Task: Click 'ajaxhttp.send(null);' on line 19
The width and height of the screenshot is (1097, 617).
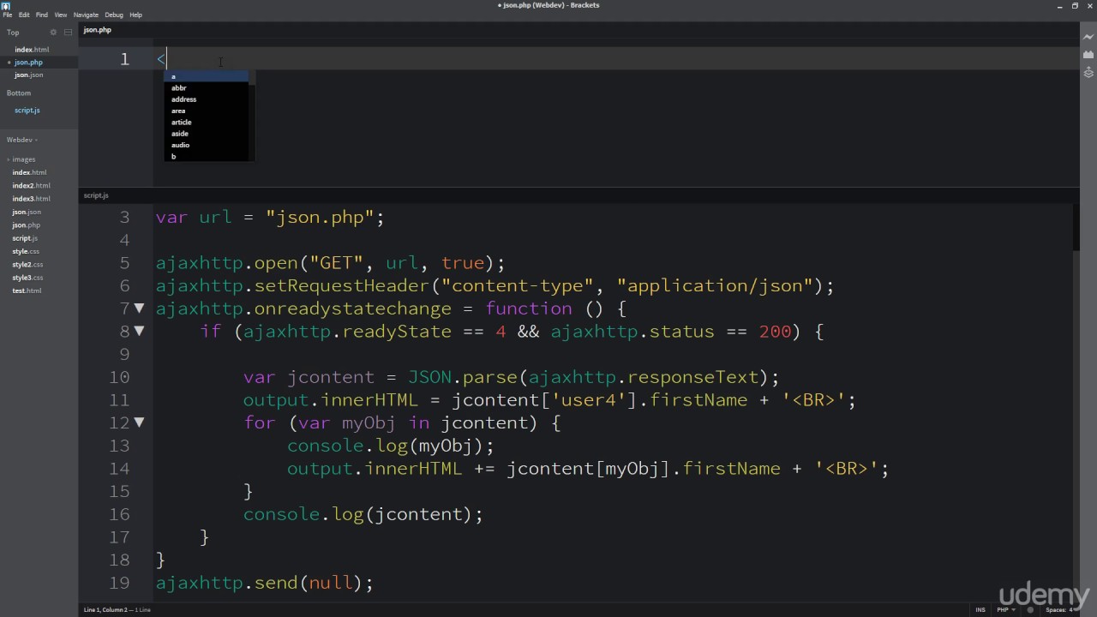Action: (x=265, y=583)
